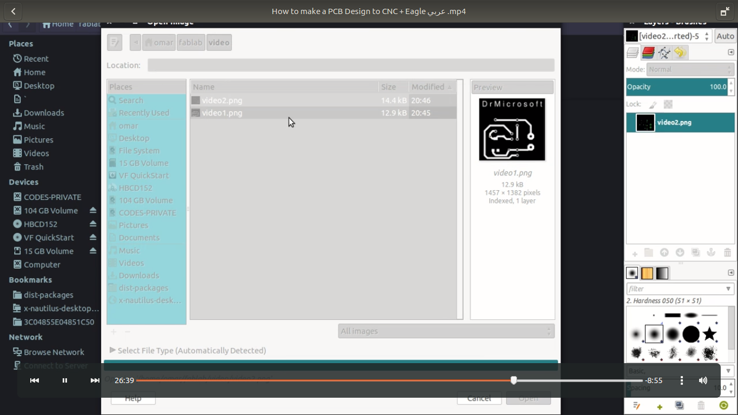Move the video progress slider knob
The height and width of the screenshot is (415, 738).
pos(514,380)
